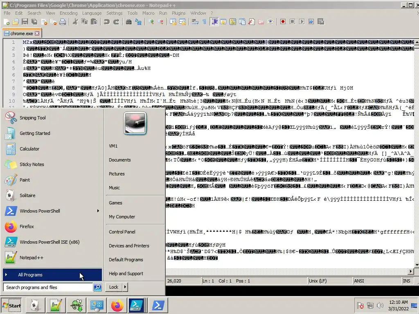Screen dimensions: 419x314
Task: Click the Zoom Out toolbar icon
Action: tap(160, 22)
